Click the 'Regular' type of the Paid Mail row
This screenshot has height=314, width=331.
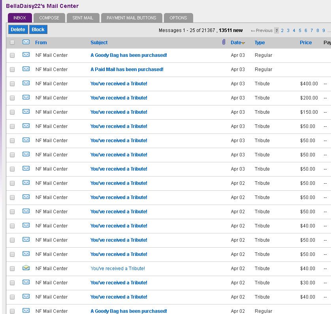coord(263,70)
